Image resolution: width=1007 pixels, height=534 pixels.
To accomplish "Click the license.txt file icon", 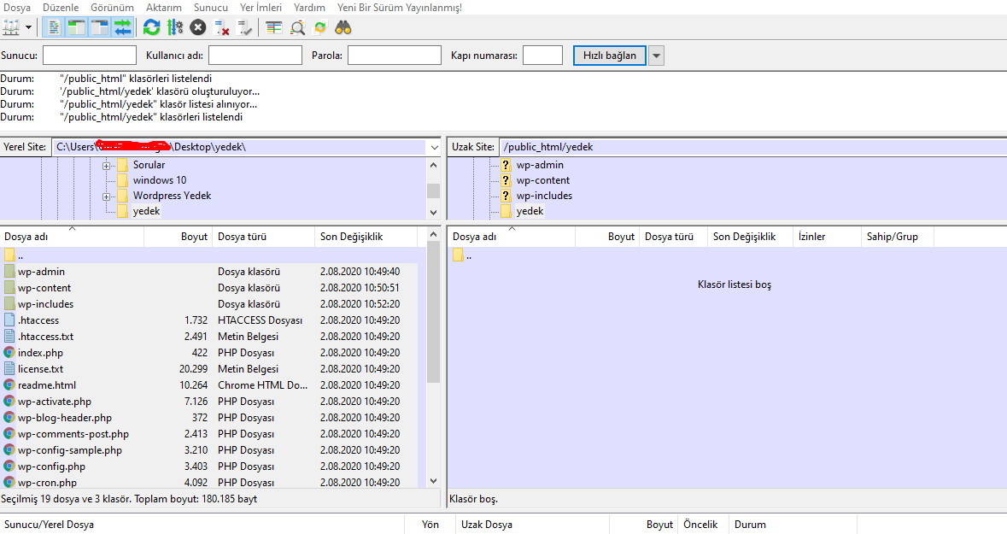I will (x=9, y=369).
